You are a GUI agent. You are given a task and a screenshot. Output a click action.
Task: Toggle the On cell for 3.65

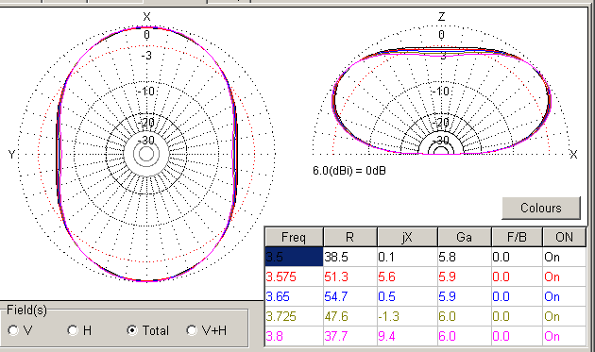point(564,296)
